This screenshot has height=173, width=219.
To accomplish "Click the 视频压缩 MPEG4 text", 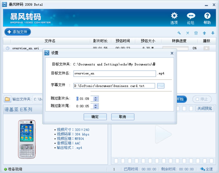I will pyautogui.click(x=70, y=139).
